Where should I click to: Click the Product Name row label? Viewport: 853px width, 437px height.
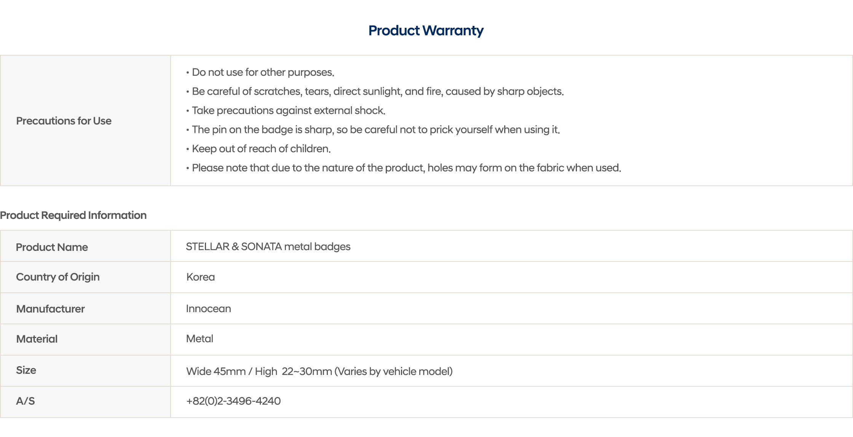click(x=52, y=247)
